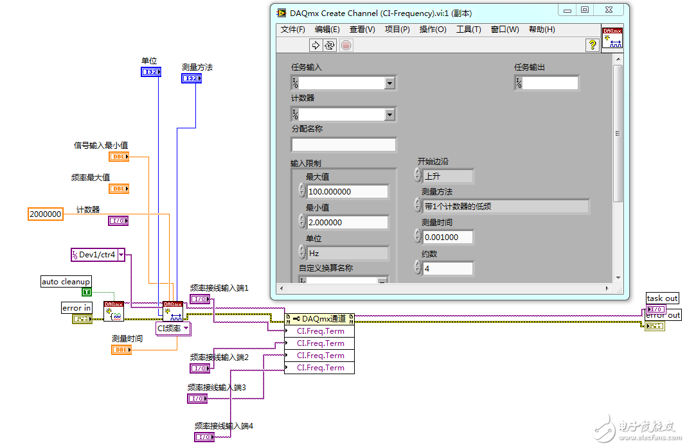Select the DAQmx node beside error in
The height and width of the screenshot is (448, 687).
114,311
